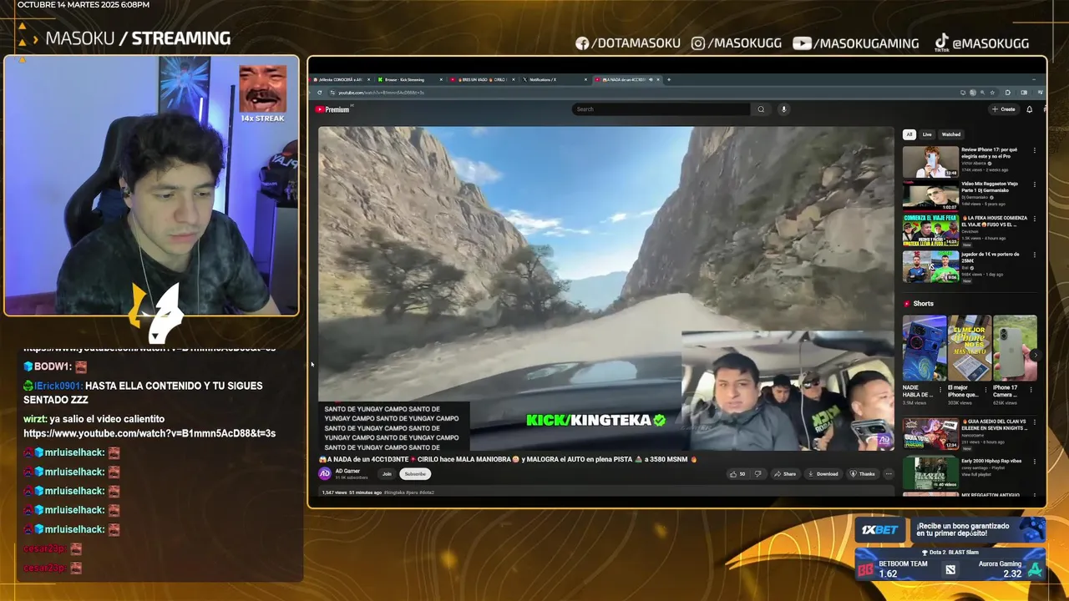
Task: Open the NADIE HABLA DE short
Action: point(924,347)
